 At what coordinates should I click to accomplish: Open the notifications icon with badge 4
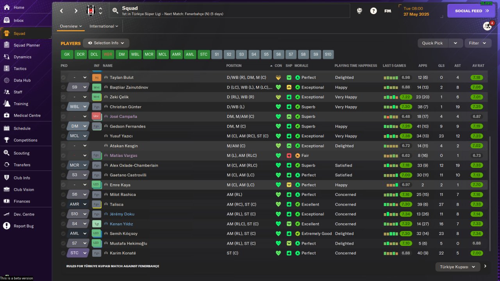487,26
